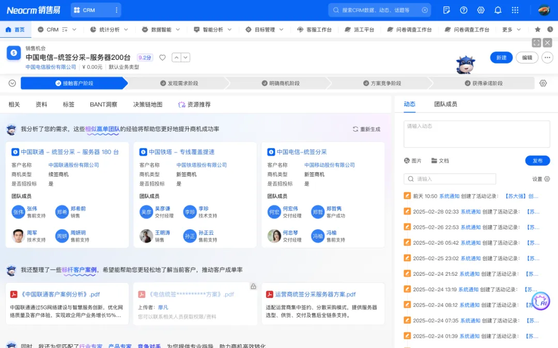Click the 新建 button
558x348 pixels.
[501, 57]
